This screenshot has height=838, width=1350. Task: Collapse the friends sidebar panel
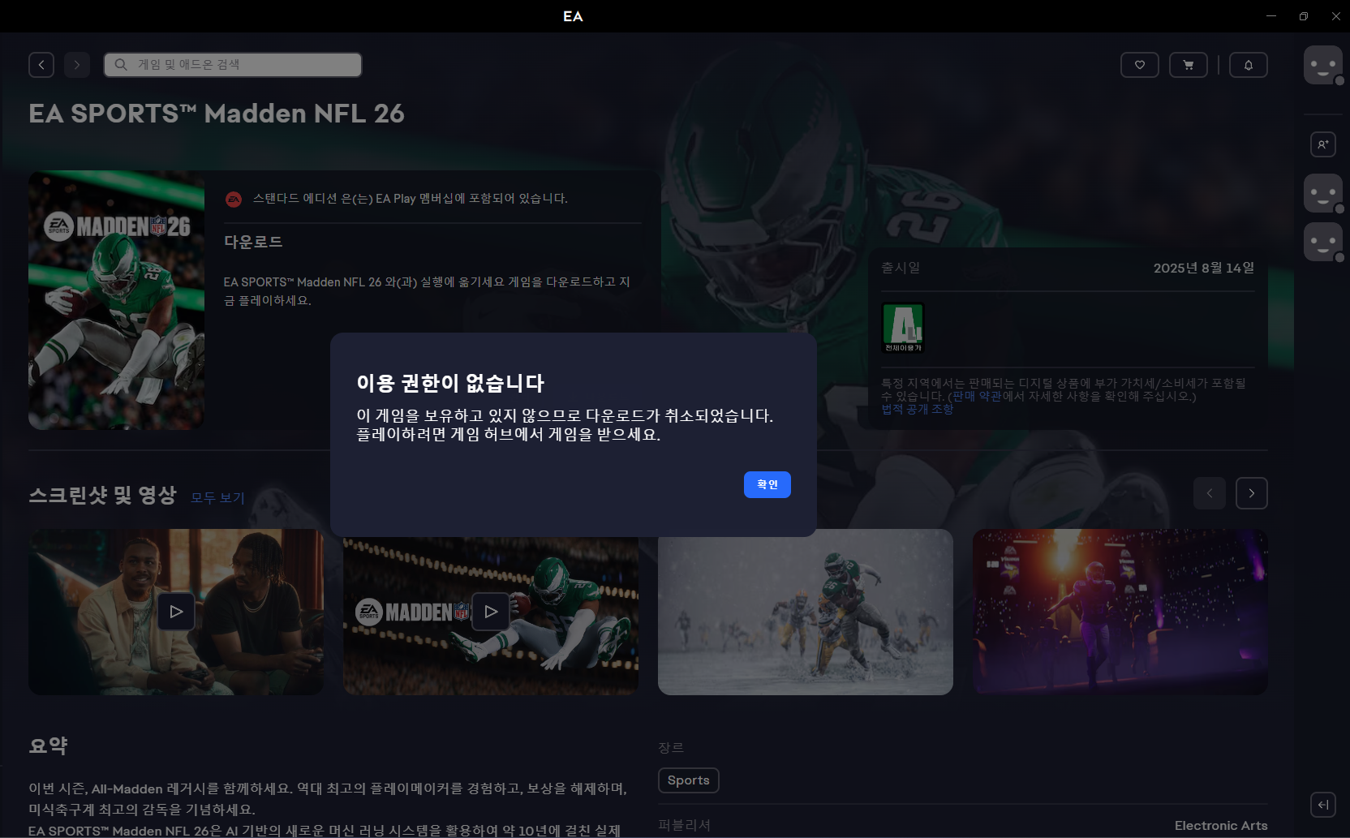1323,805
